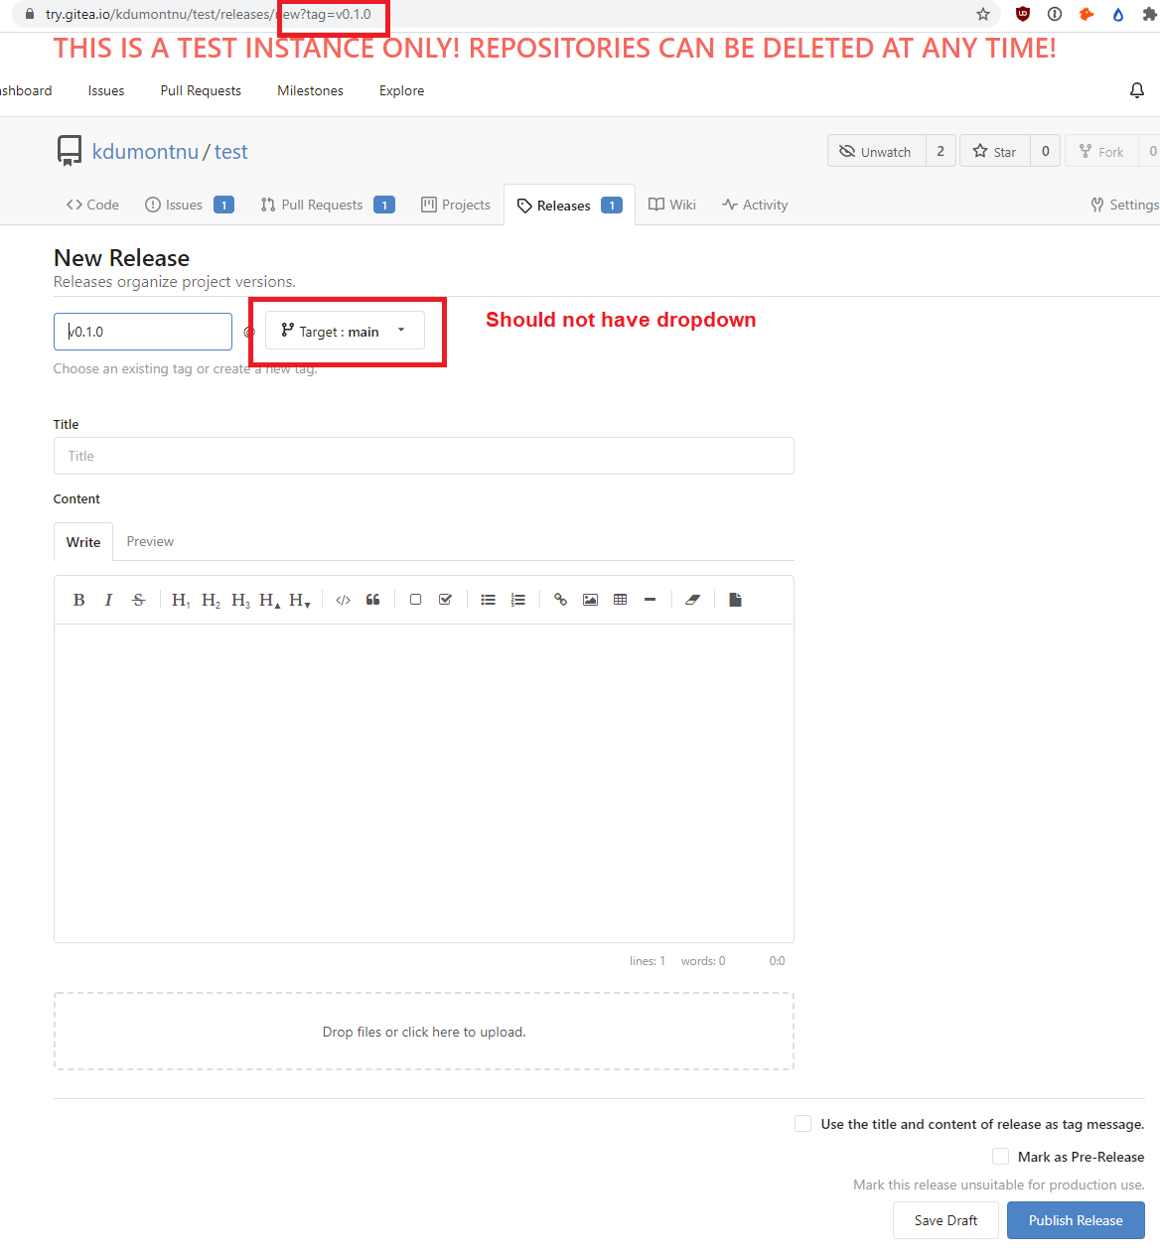The height and width of the screenshot is (1256, 1160).
Task: Insert inline code with code icon
Action: [x=344, y=600]
